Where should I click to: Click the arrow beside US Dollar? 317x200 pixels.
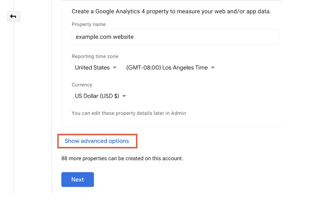124,96
